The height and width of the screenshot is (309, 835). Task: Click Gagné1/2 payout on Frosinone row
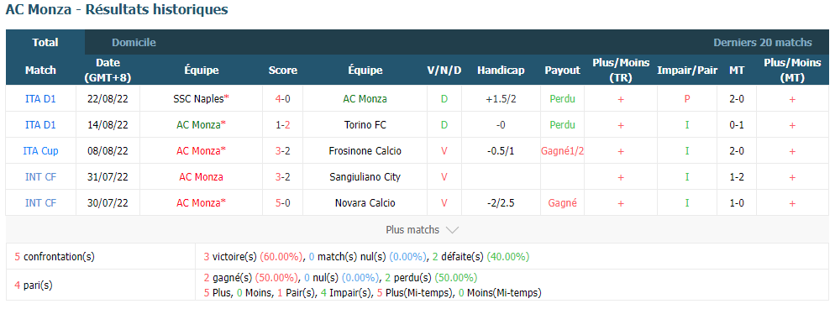562,151
